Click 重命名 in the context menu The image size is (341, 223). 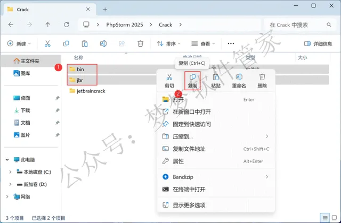click(239, 81)
